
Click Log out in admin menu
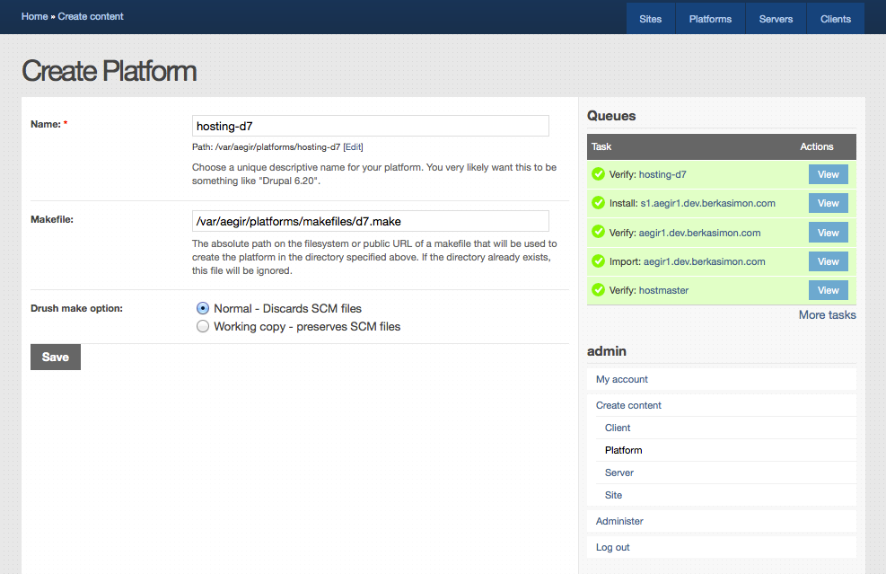pos(612,547)
